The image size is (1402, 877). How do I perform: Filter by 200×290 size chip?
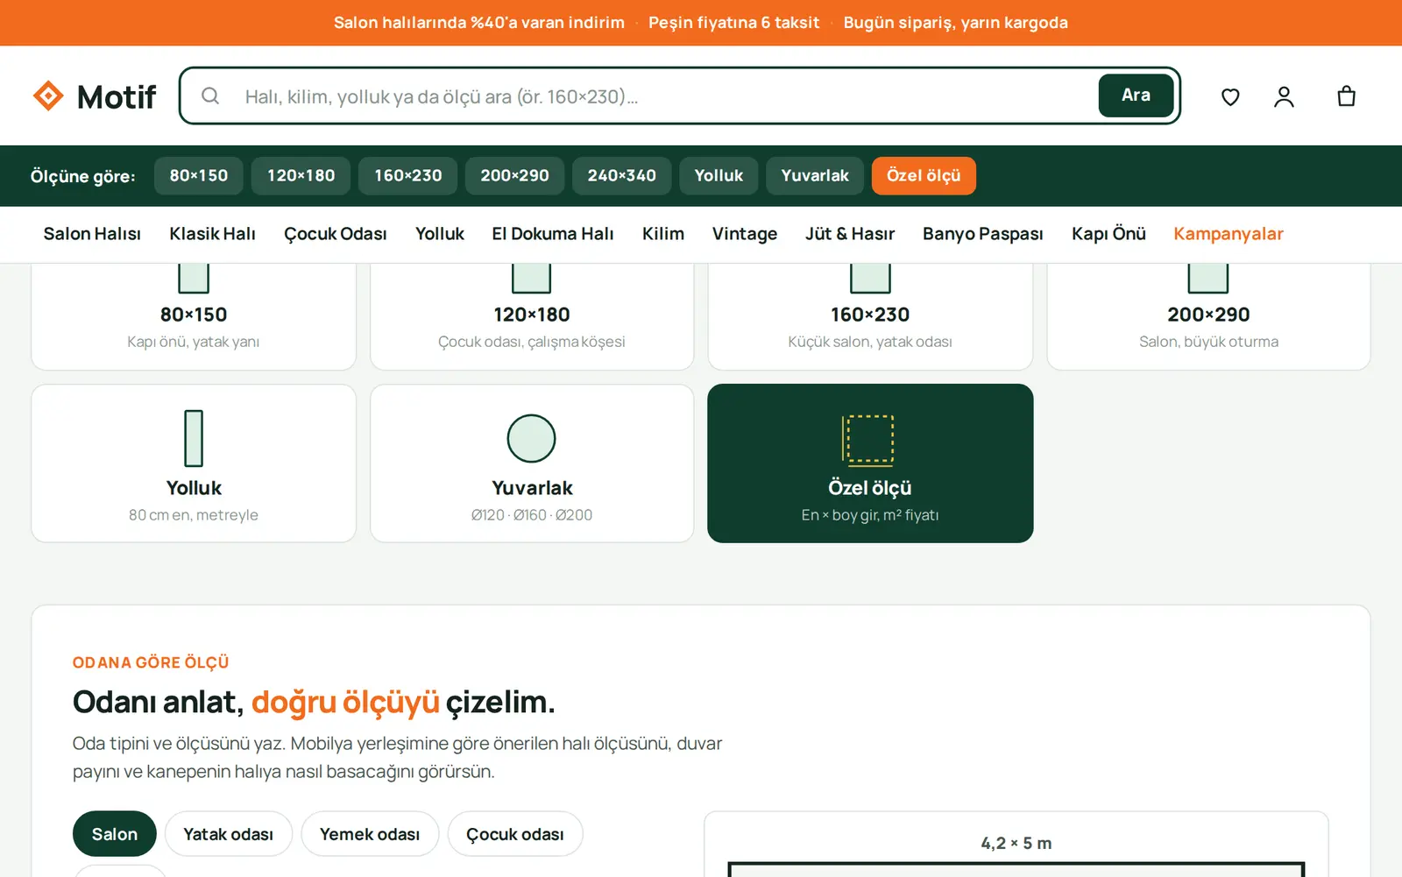tap(514, 176)
